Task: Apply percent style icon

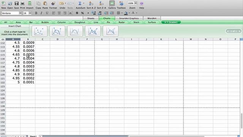Action: pos(82,13)
